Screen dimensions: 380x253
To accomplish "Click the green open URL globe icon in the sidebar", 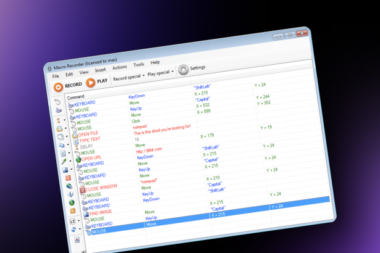I will [x=72, y=202].
